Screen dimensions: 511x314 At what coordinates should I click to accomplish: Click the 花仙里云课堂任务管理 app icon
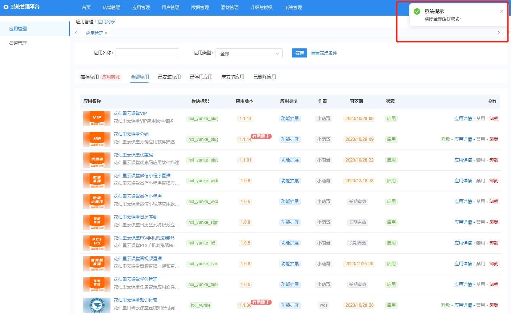[97, 285]
